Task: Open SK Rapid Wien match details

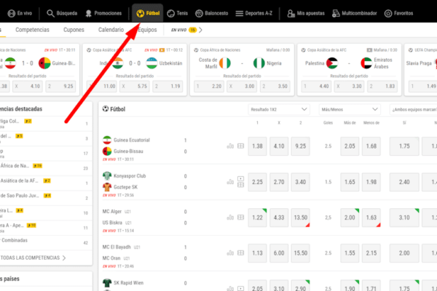Action: (x=129, y=283)
